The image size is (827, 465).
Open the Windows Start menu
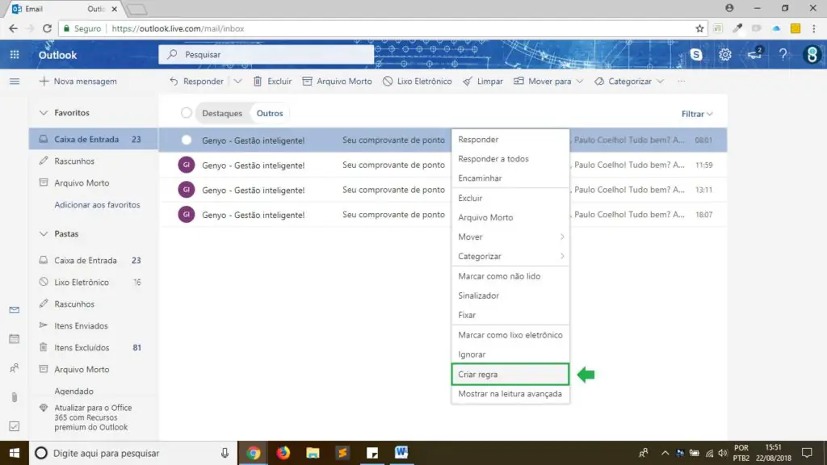(15, 453)
